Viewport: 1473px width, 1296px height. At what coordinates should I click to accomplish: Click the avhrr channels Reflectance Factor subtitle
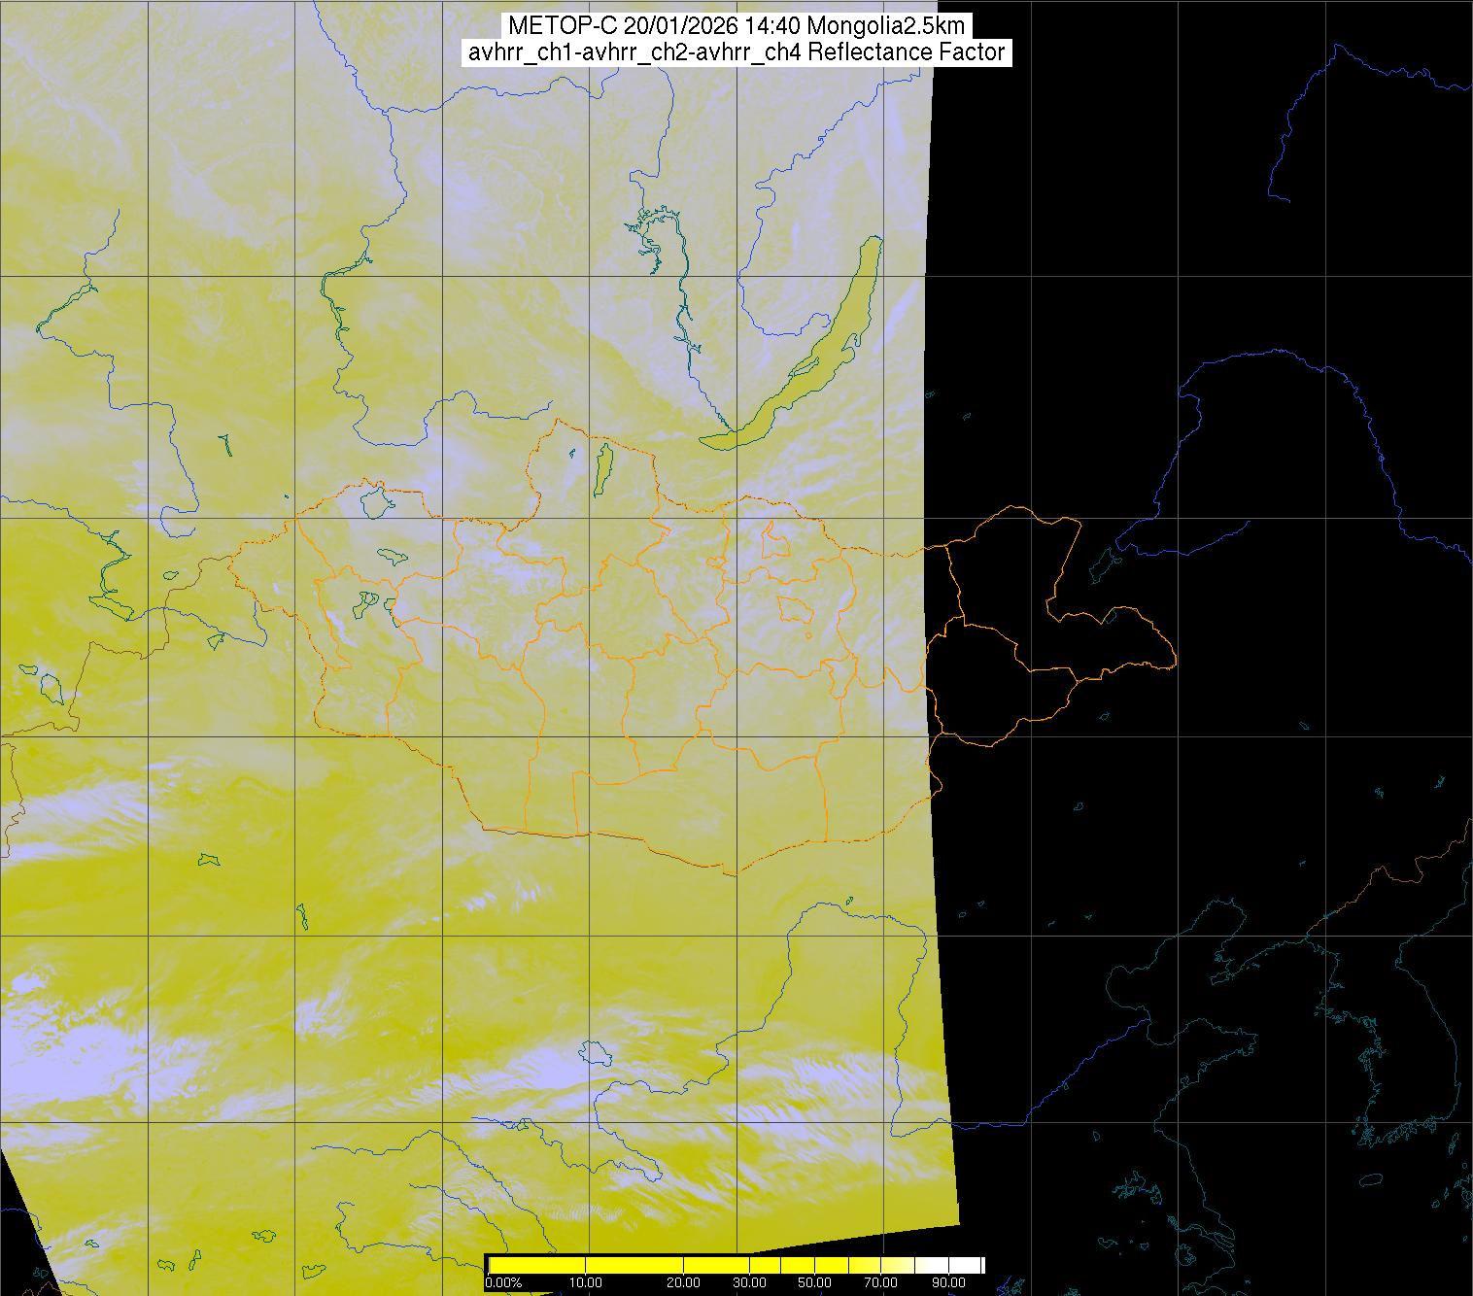(736, 52)
